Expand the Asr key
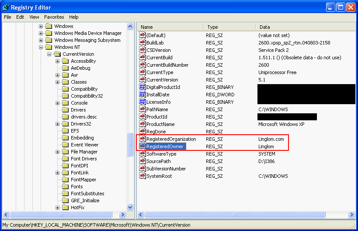The image size is (358, 231). pyautogui.click(x=58, y=75)
